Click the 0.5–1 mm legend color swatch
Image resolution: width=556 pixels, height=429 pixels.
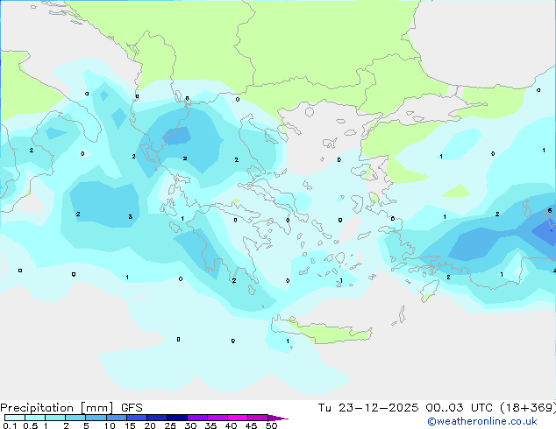click(35, 418)
